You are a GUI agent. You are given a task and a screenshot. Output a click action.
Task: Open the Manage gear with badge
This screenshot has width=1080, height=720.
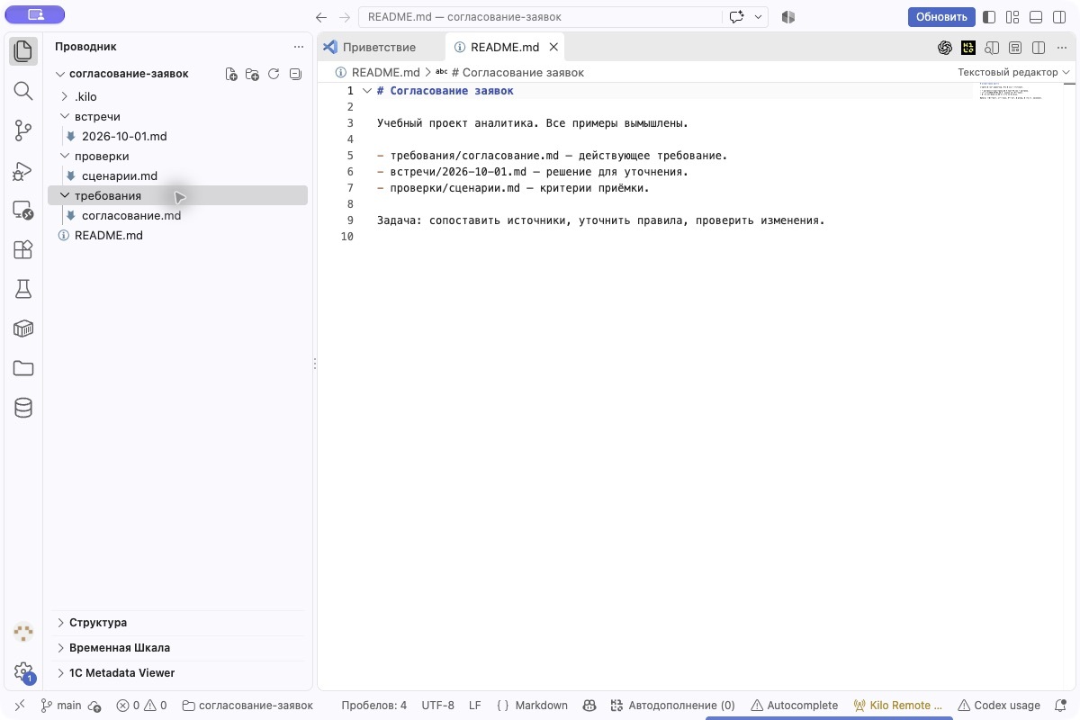pos(23,671)
